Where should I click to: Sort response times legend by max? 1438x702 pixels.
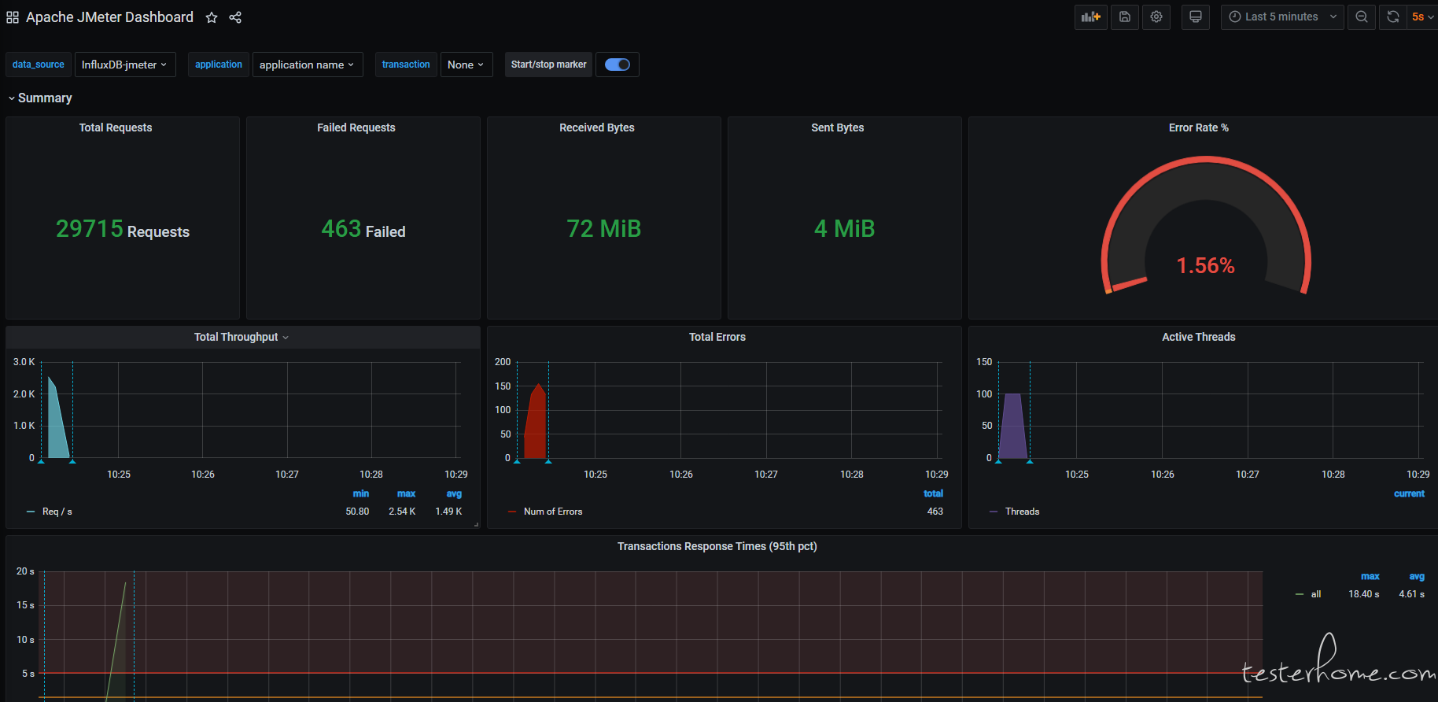[1370, 576]
